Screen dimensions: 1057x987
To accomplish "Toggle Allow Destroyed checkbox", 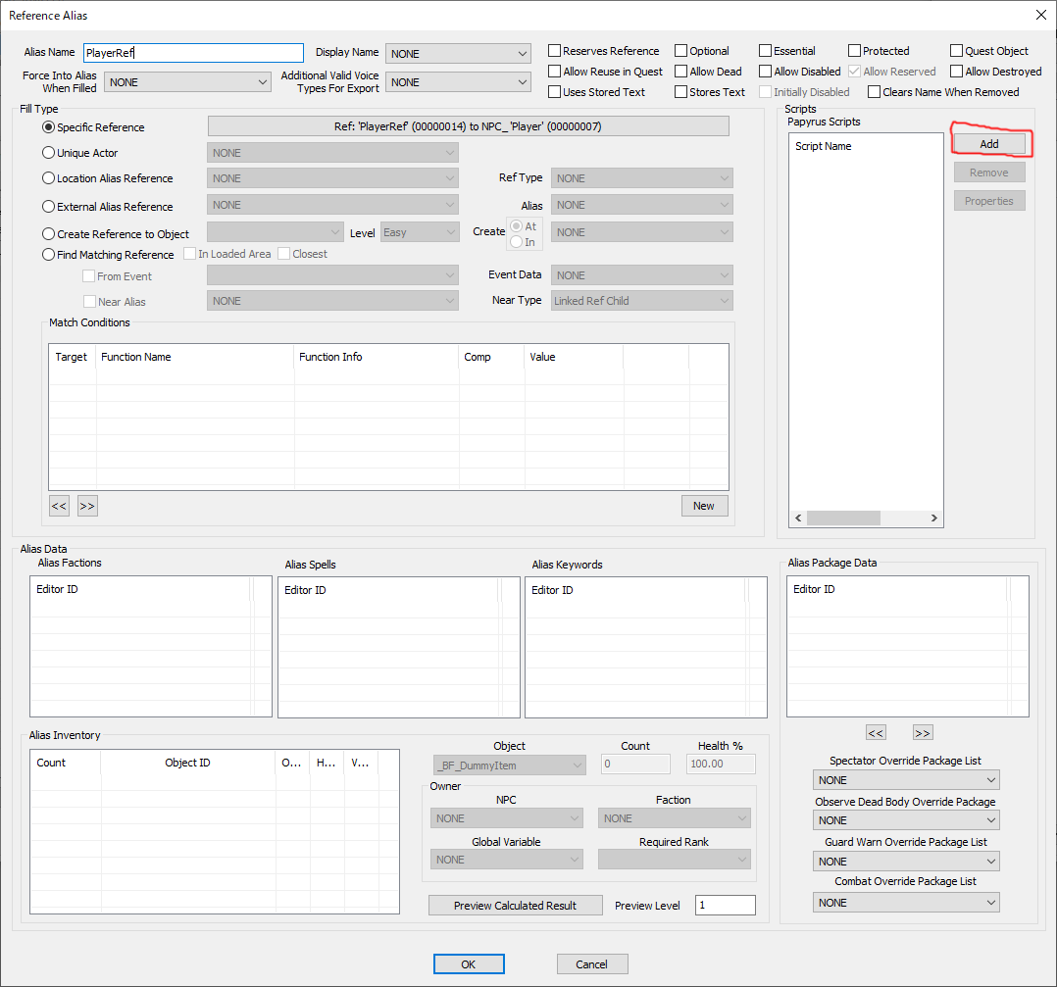I will (956, 72).
